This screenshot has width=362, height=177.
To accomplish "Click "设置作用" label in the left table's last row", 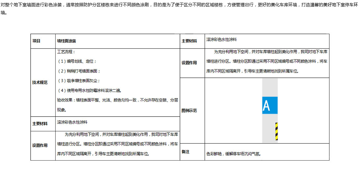I will coord(40,145).
